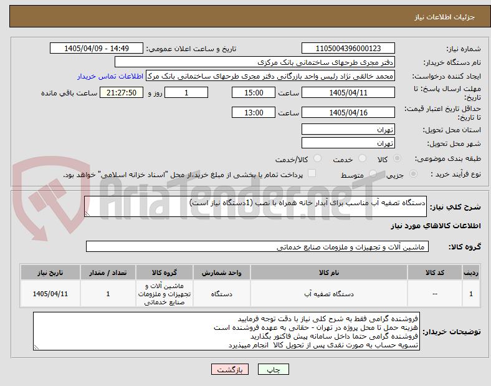
Task: Click the quantity cell showing 1
Action: click(108, 294)
